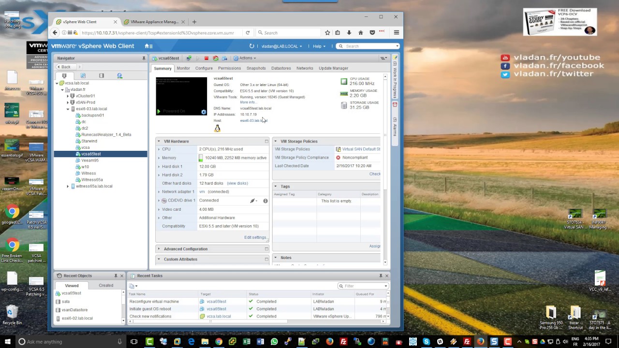This screenshot has height=348, width=619.
Task: Open Work In Progress side panel
Action: point(395,77)
